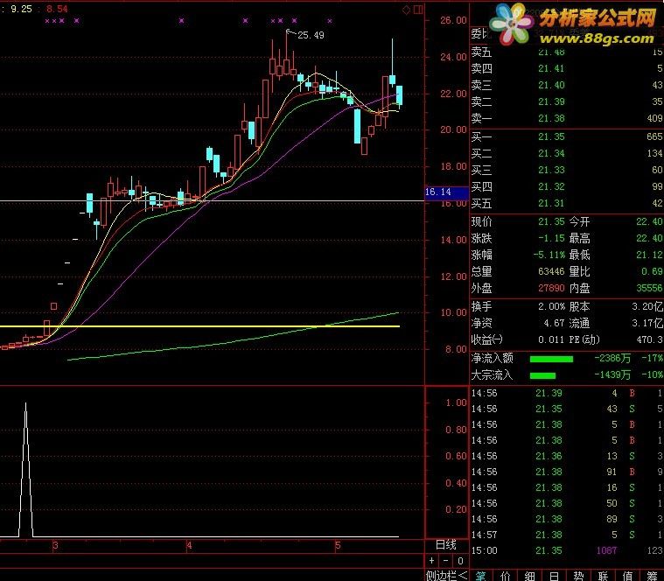Switch to the 笔 tab
The image size is (664, 581).
(480, 576)
